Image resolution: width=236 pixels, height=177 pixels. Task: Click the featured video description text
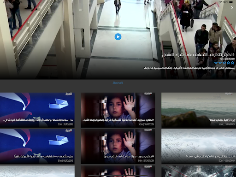[x=189, y=68]
